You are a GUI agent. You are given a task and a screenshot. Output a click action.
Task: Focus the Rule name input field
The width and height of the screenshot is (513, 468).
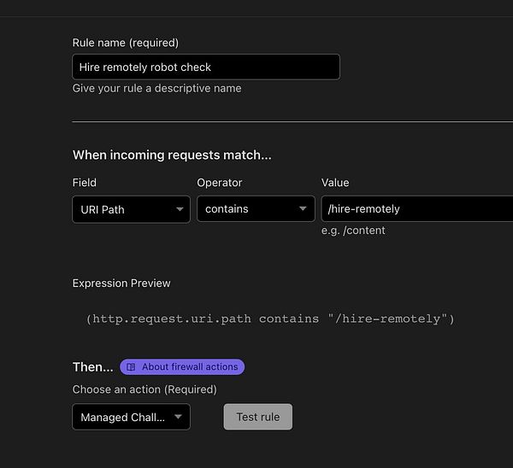click(205, 67)
